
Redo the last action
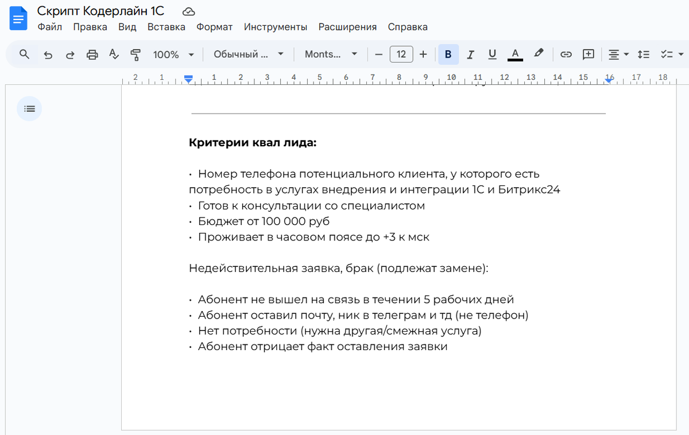[69, 54]
